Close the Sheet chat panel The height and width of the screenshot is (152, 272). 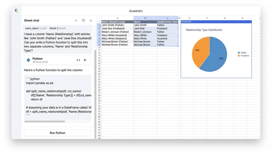(x=91, y=21)
